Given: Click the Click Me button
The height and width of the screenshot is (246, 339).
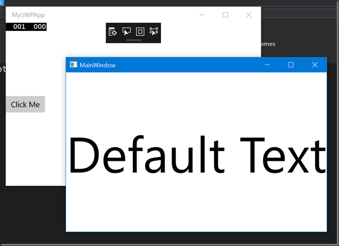Looking at the screenshot, I should point(25,105).
